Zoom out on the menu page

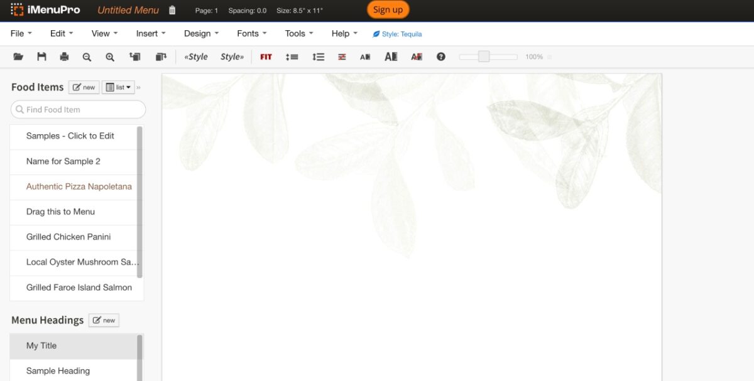pyautogui.click(x=87, y=56)
